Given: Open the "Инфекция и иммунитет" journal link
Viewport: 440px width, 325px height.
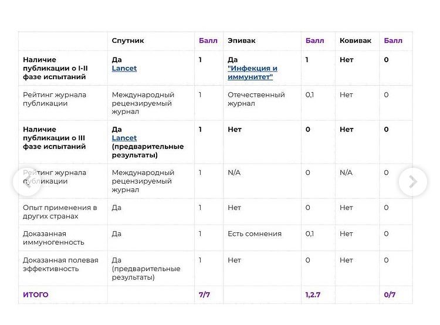Looking at the screenshot, I should click(252, 73).
